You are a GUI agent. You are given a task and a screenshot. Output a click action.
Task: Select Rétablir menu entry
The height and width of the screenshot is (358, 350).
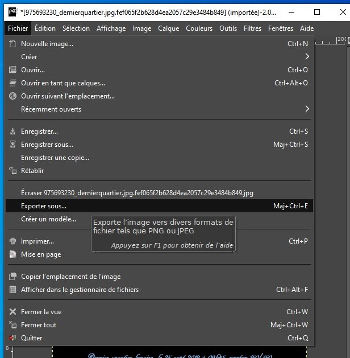(x=159, y=170)
